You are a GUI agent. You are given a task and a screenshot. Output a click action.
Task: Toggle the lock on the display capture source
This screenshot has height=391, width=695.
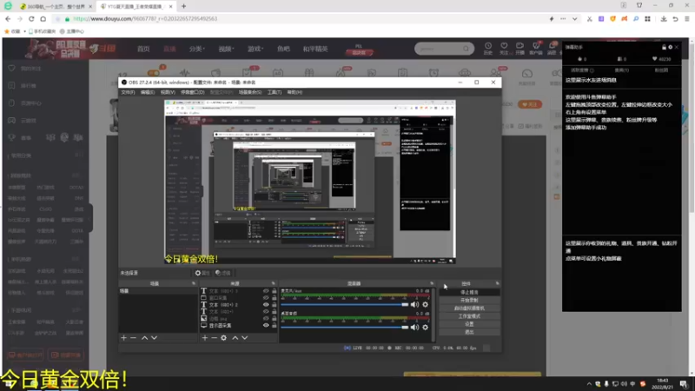click(x=274, y=325)
